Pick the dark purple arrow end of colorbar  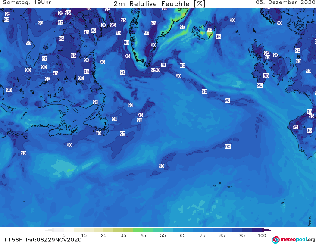pos(266,230)
